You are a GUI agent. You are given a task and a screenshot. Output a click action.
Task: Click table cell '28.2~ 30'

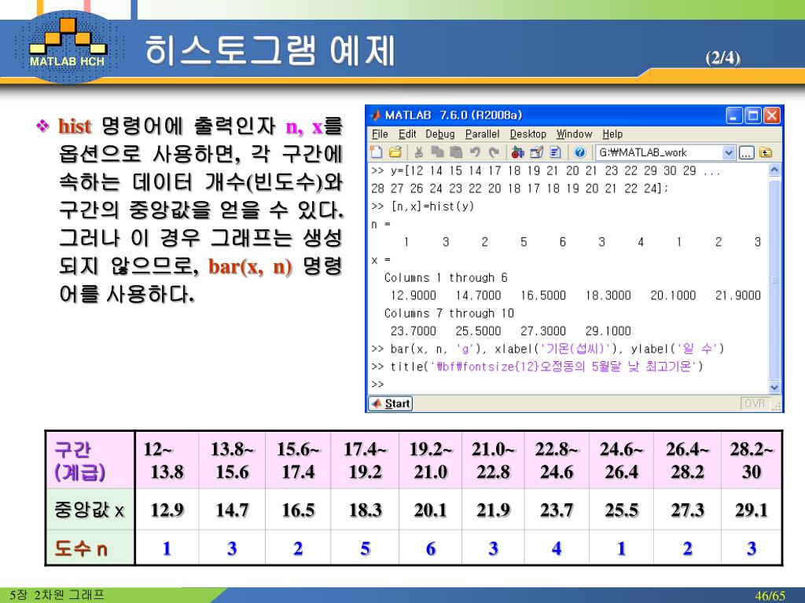point(752,460)
